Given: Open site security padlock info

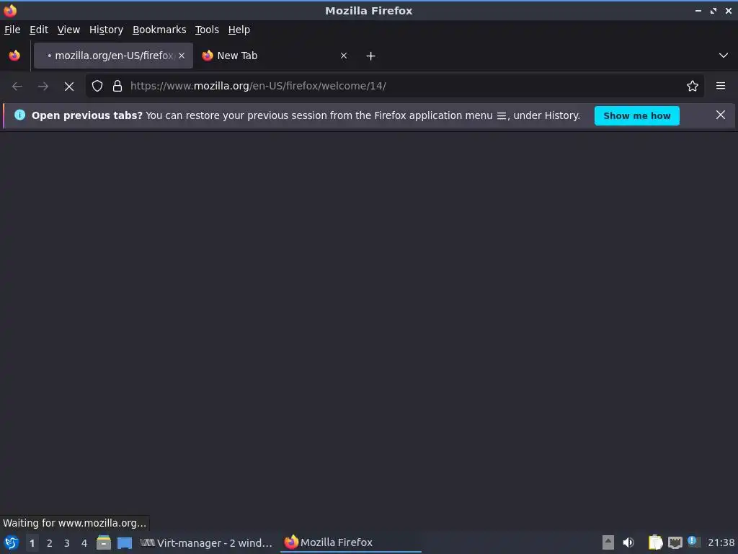Looking at the screenshot, I should [x=117, y=87].
